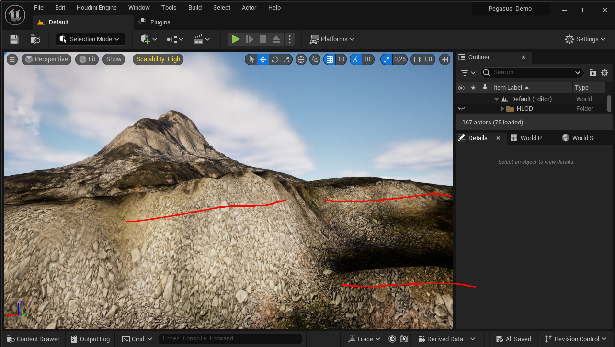The width and height of the screenshot is (615, 347).
Task: Toggle surface snapping icon
Action: pyautogui.click(x=315, y=59)
